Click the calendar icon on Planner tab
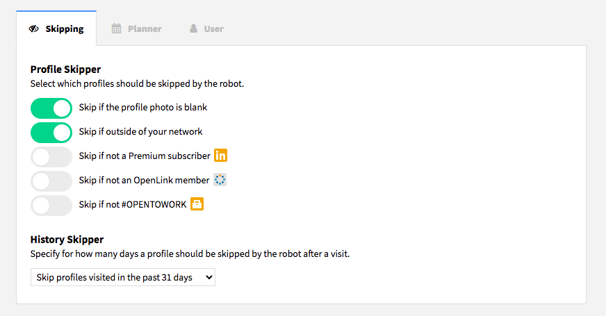Image resolution: width=606 pixels, height=316 pixels. click(116, 28)
